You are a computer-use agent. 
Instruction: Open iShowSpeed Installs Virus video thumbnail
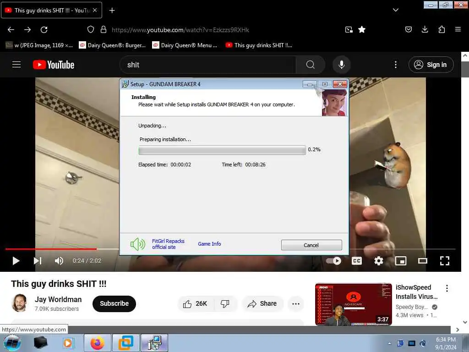point(353,304)
